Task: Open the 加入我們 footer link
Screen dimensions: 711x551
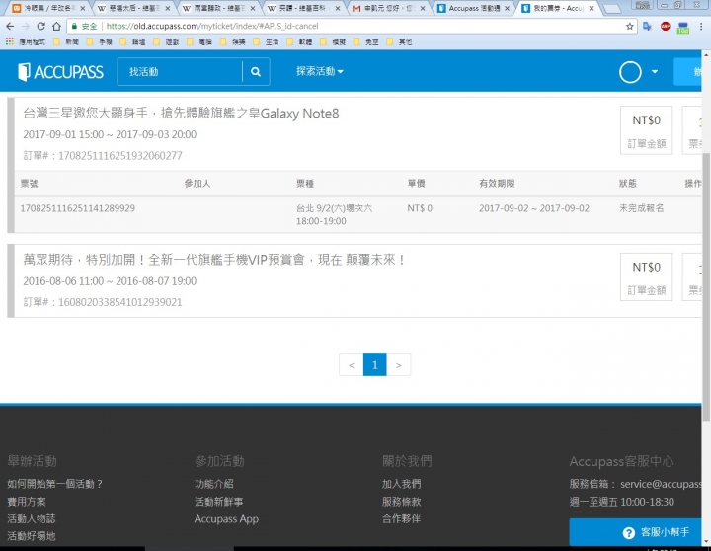Action: tap(401, 484)
